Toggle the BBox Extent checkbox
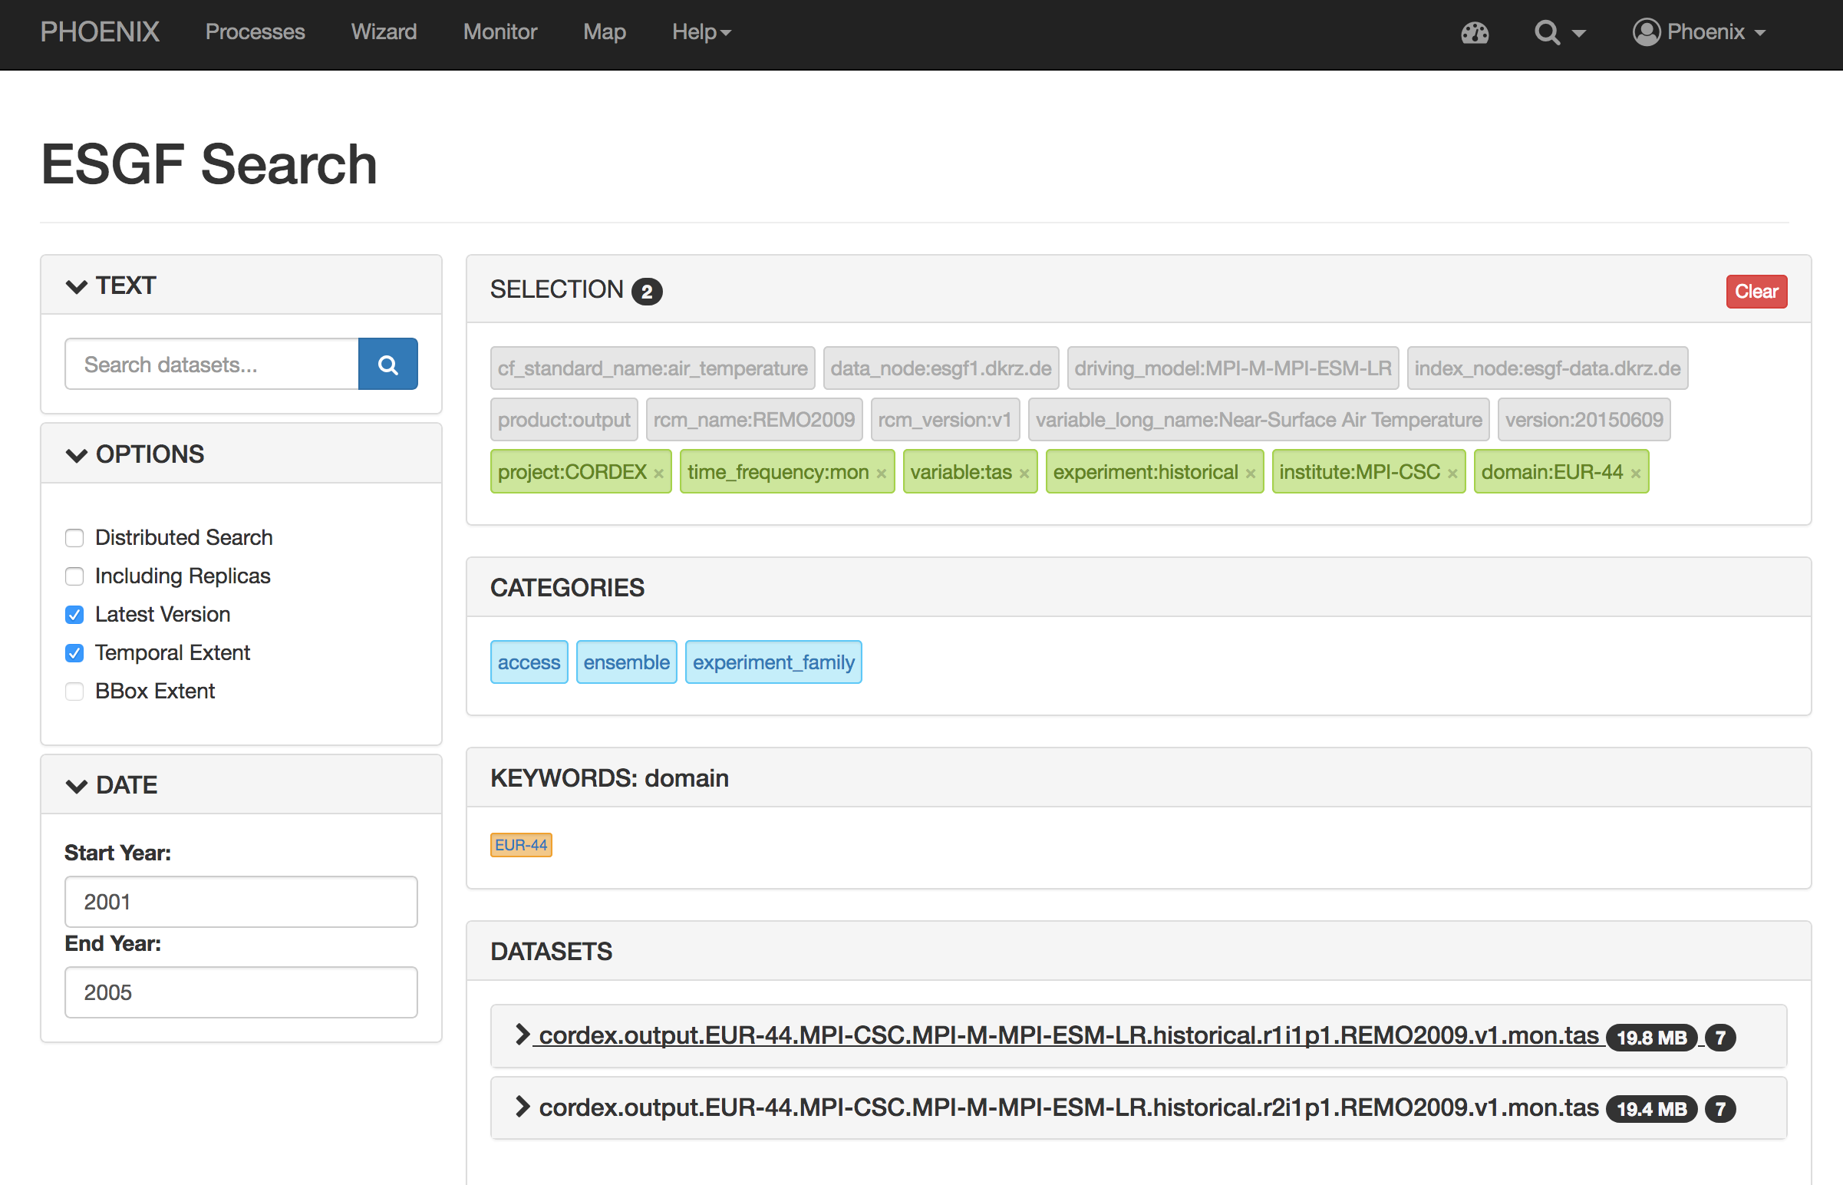The height and width of the screenshot is (1185, 1843). coord(74,692)
